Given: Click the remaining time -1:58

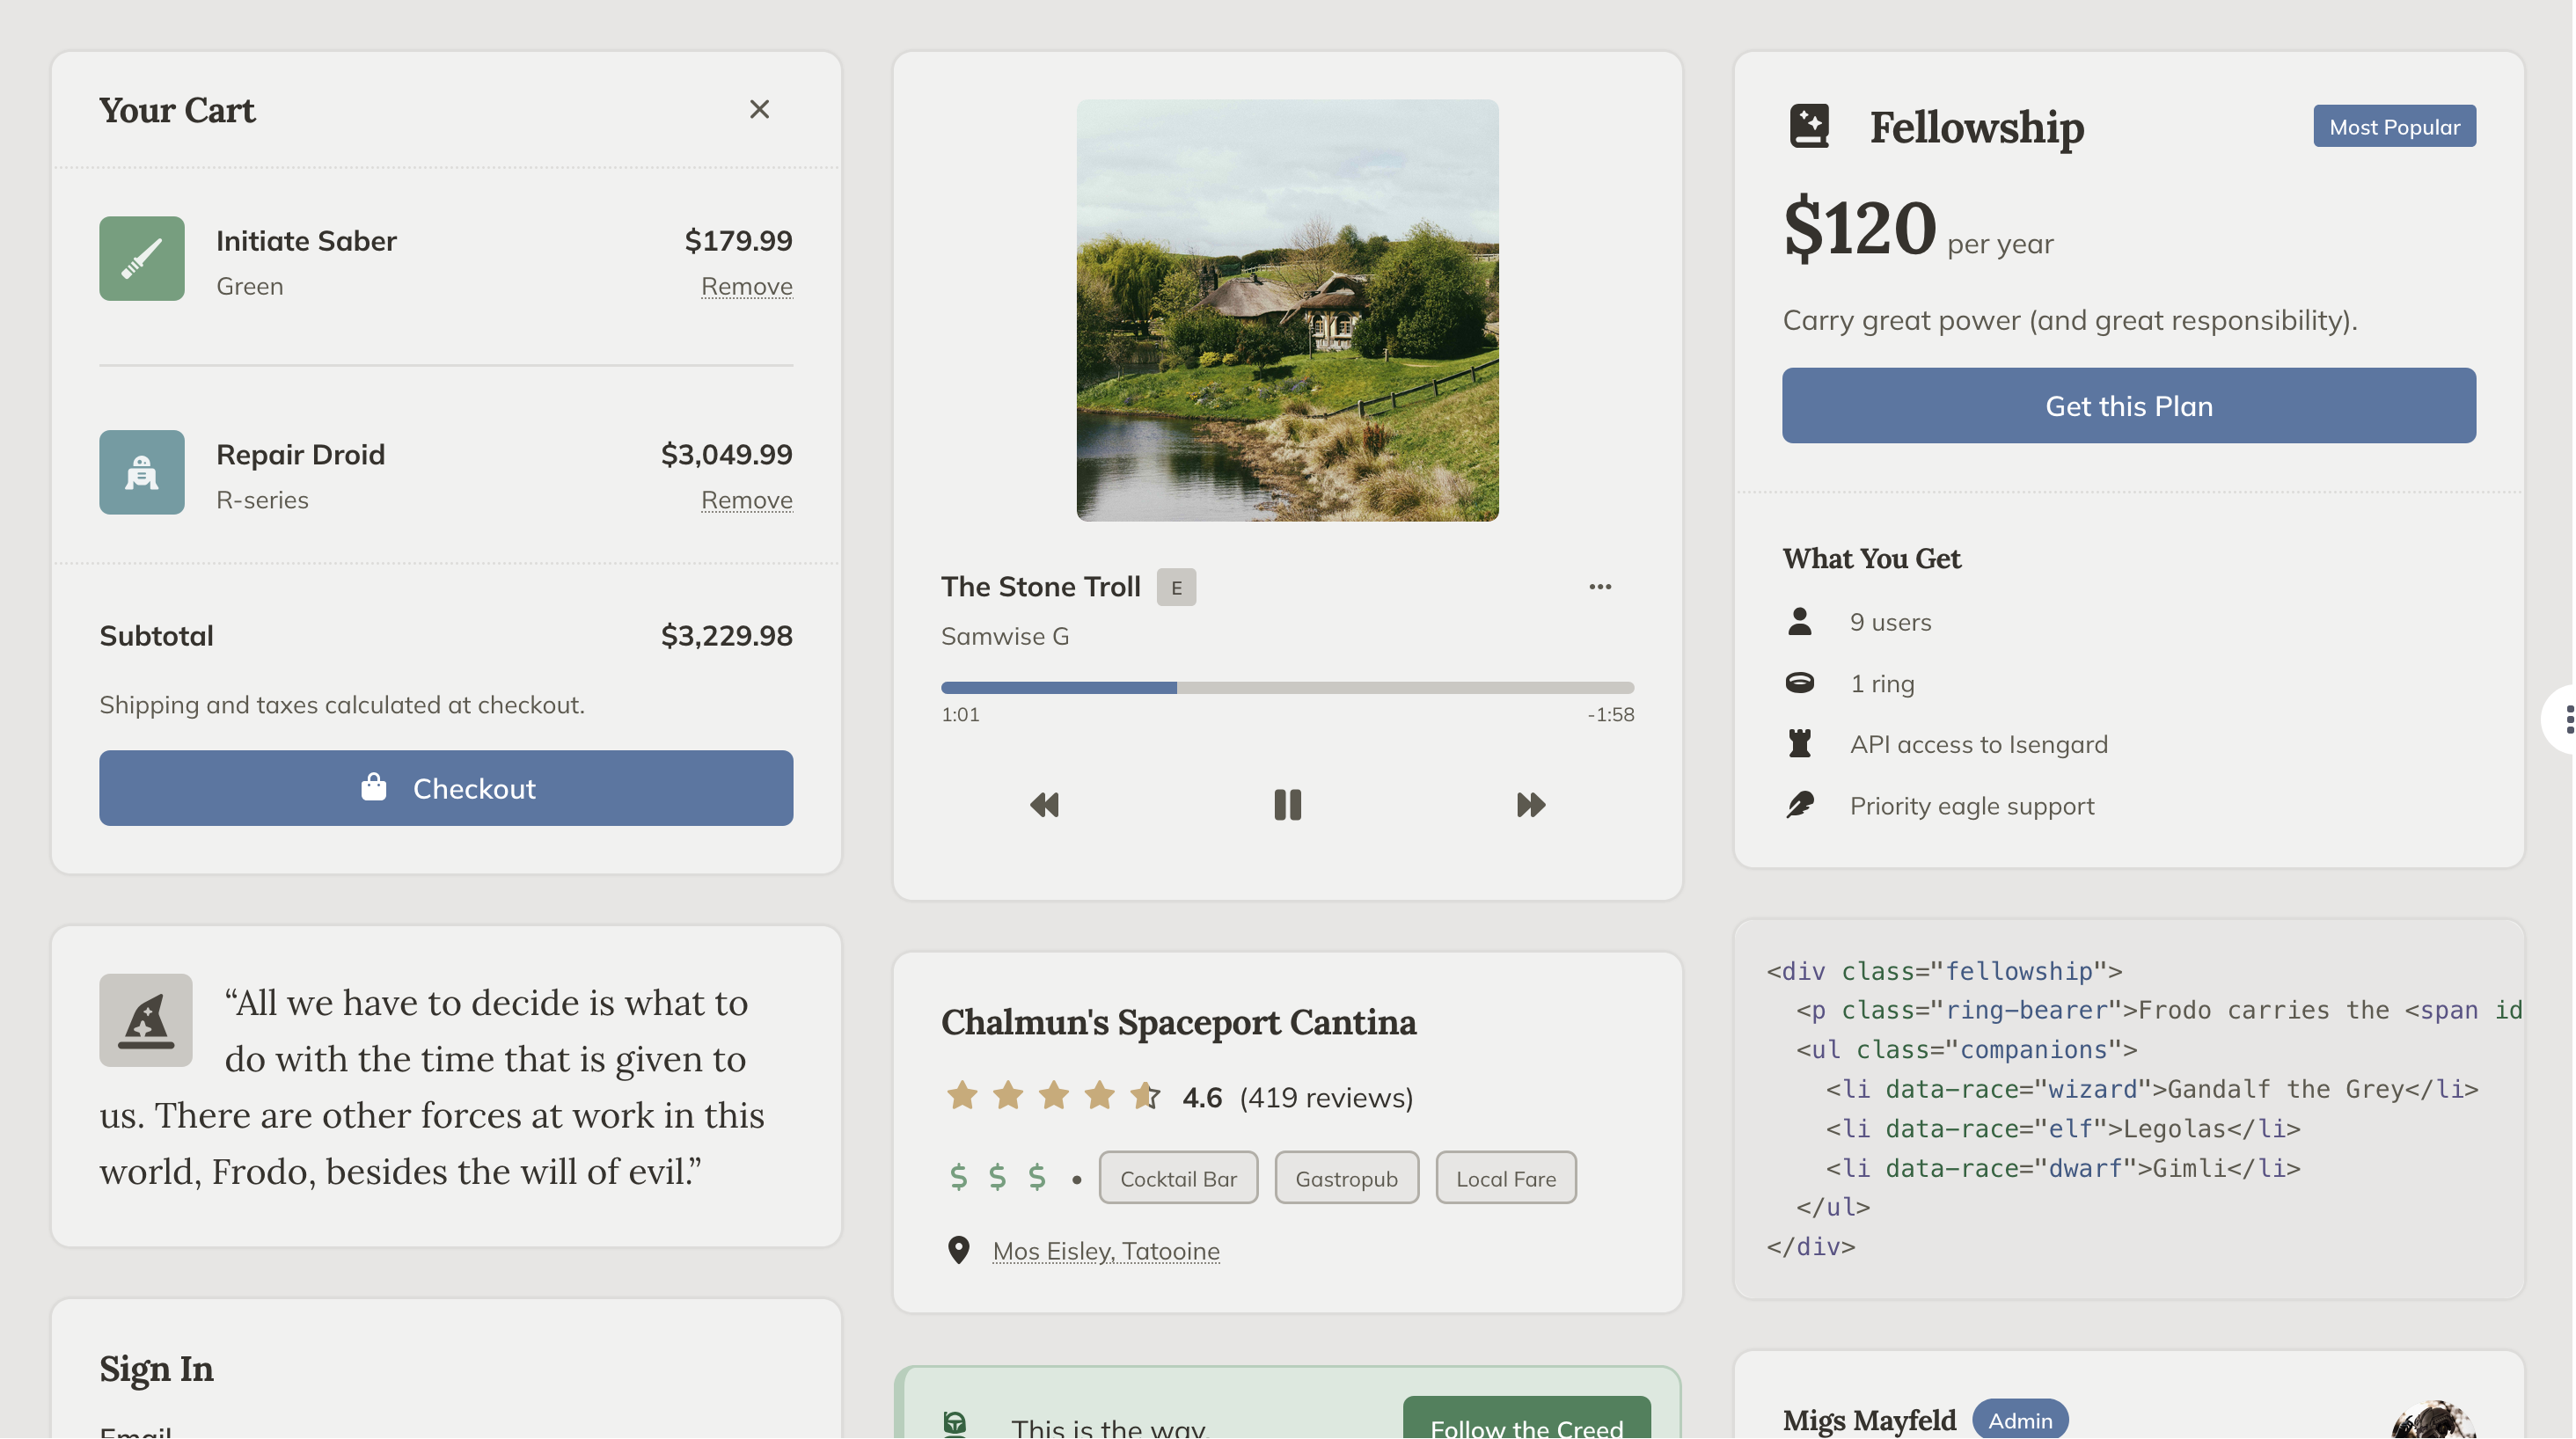Looking at the screenshot, I should (1610, 715).
